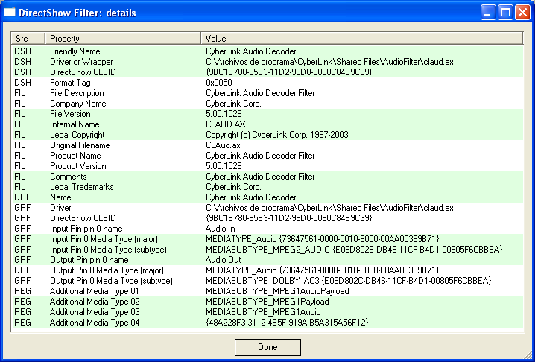Select the Original Filename row

click(x=267, y=145)
